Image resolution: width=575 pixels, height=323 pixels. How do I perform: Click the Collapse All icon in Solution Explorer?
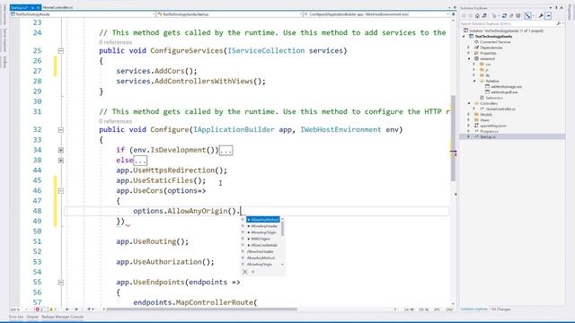[511, 16]
